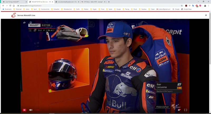Mute audio icon on MotoGP 2019 tab
This screenshot has height=114, width=211.
(50, 2)
